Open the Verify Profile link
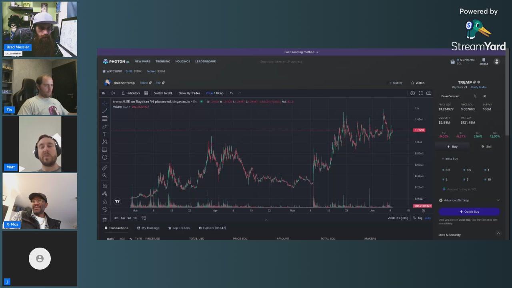Screen dimensions: 512x288 (479, 87)
